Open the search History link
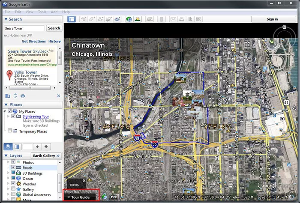 54,41
